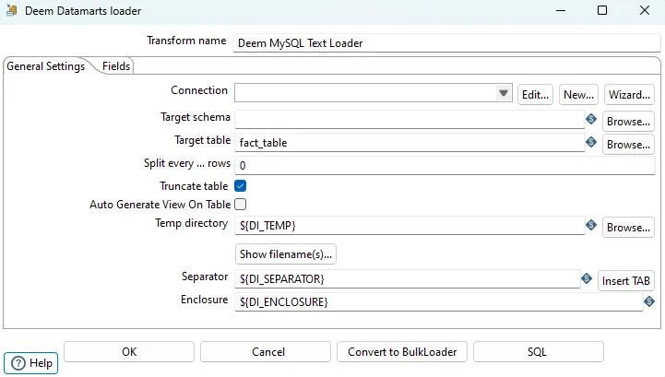Screen dimensions: 665x377
Task: Click the application icon in title bar
Action: [11, 11]
